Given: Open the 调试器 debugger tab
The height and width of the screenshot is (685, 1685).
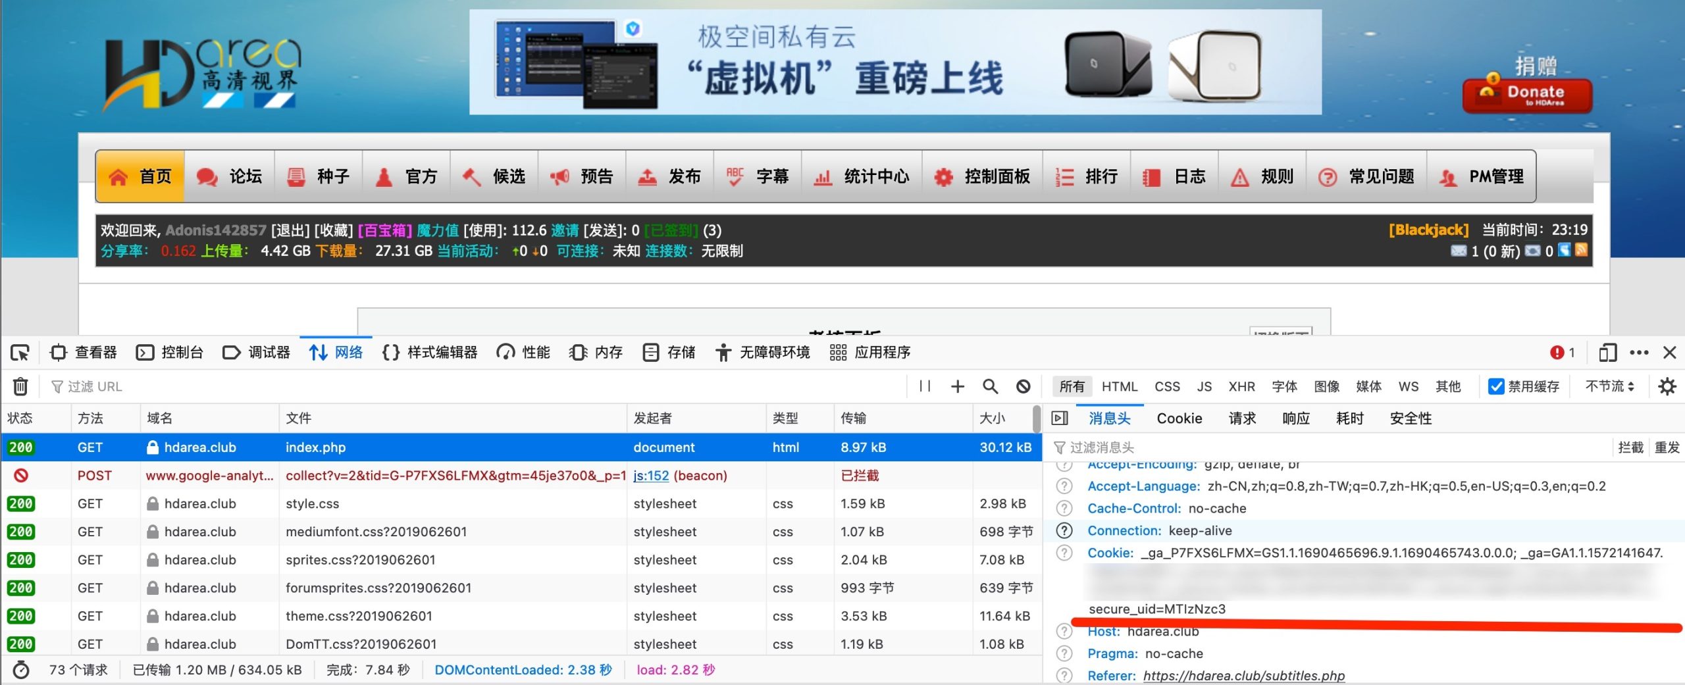Looking at the screenshot, I should pyautogui.click(x=257, y=353).
